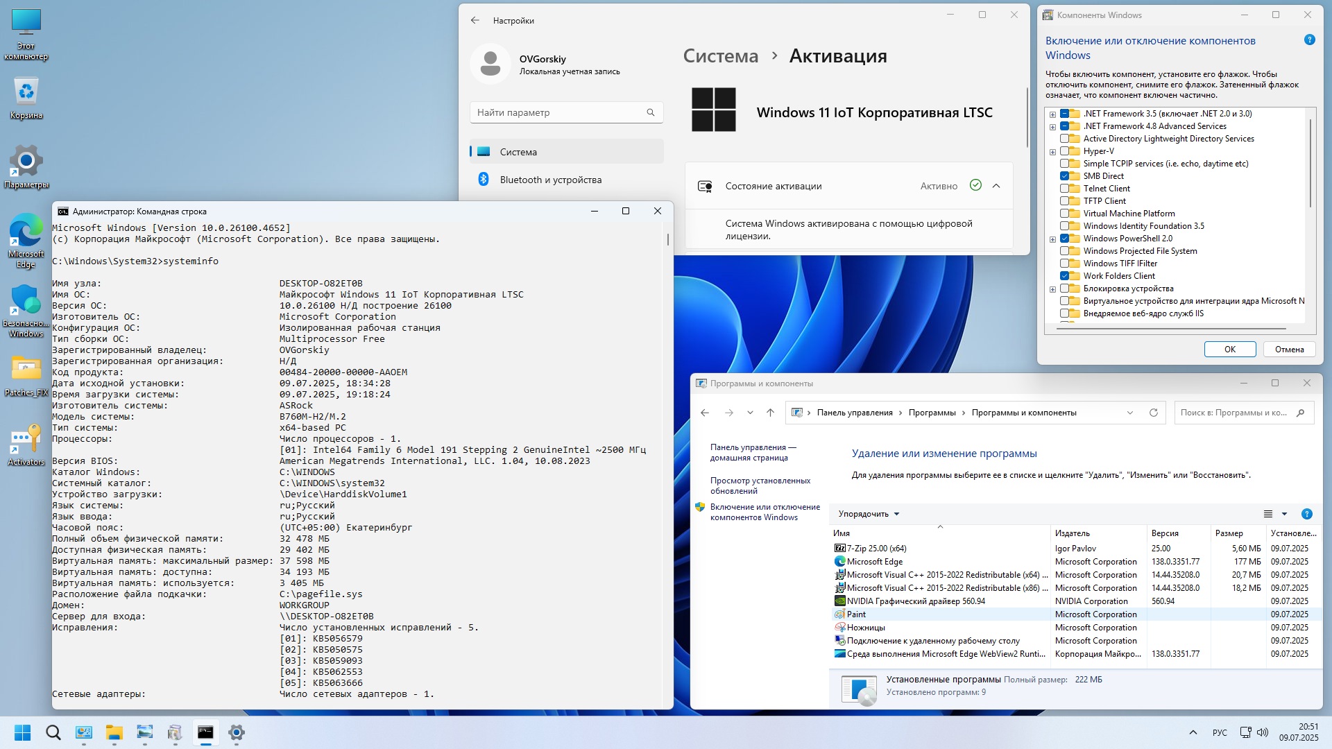Viewport: 1332px width, 749px height.
Task: Open the Упорядочить dropdown
Action: pyautogui.click(x=869, y=514)
